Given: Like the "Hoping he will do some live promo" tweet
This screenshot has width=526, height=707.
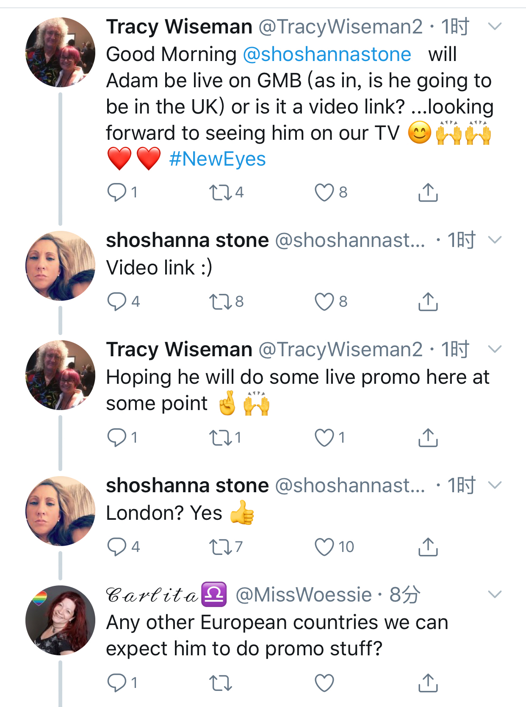Looking at the screenshot, I should click(x=324, y=438).
